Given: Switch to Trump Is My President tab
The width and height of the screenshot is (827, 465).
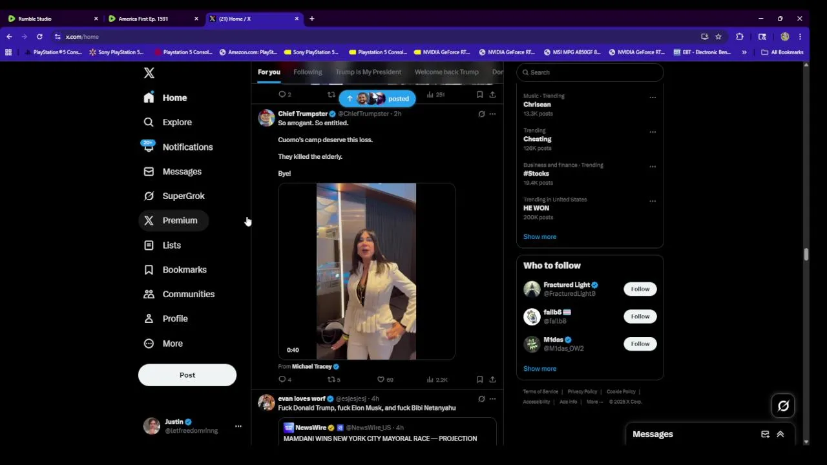Looking at the screenshot, I should (368, 72).
